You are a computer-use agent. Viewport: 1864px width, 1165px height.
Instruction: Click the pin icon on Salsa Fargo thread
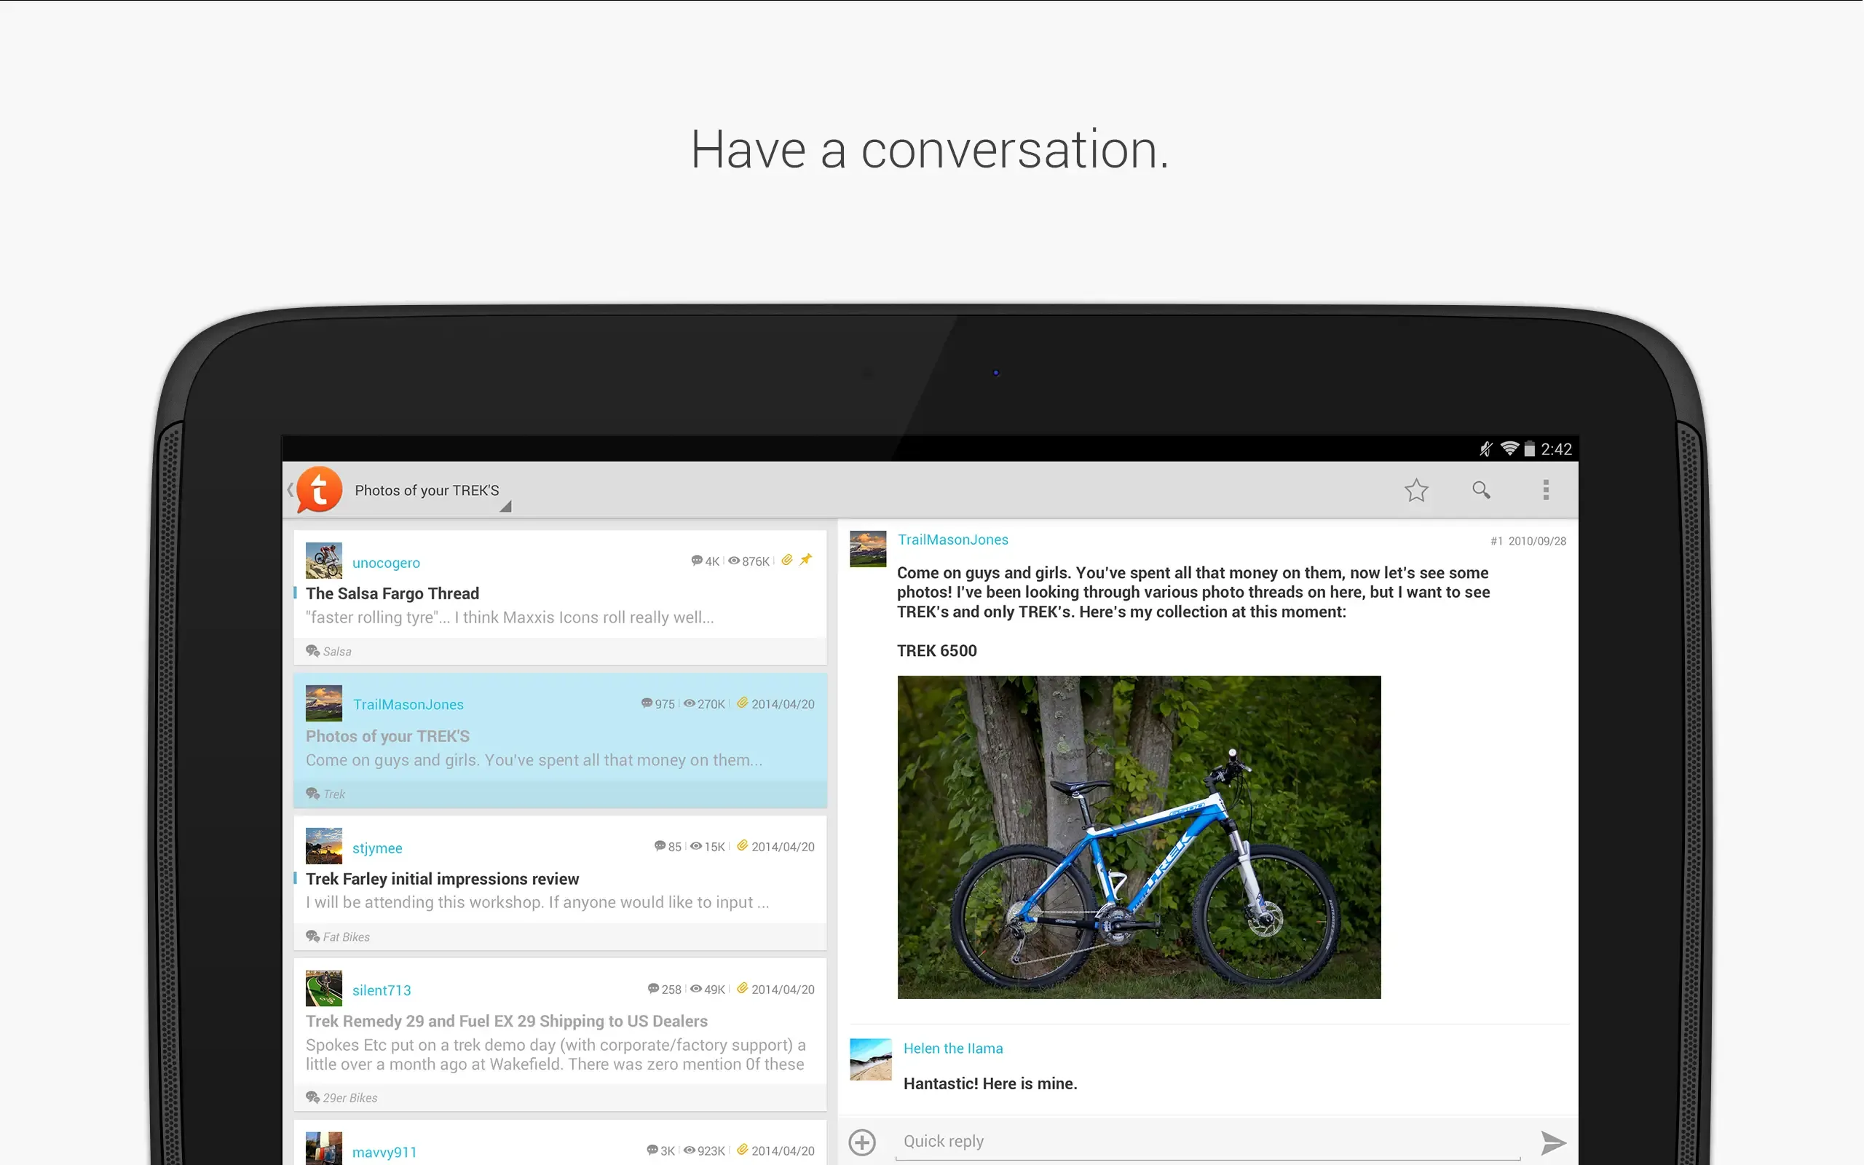(806, 560)
